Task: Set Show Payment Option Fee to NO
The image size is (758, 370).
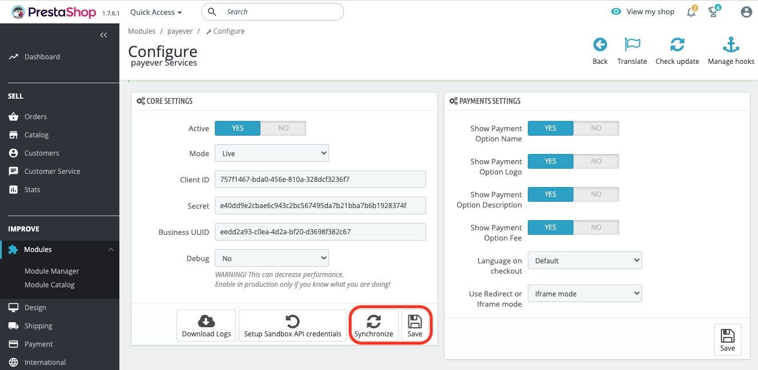Action: click(596, 227)
